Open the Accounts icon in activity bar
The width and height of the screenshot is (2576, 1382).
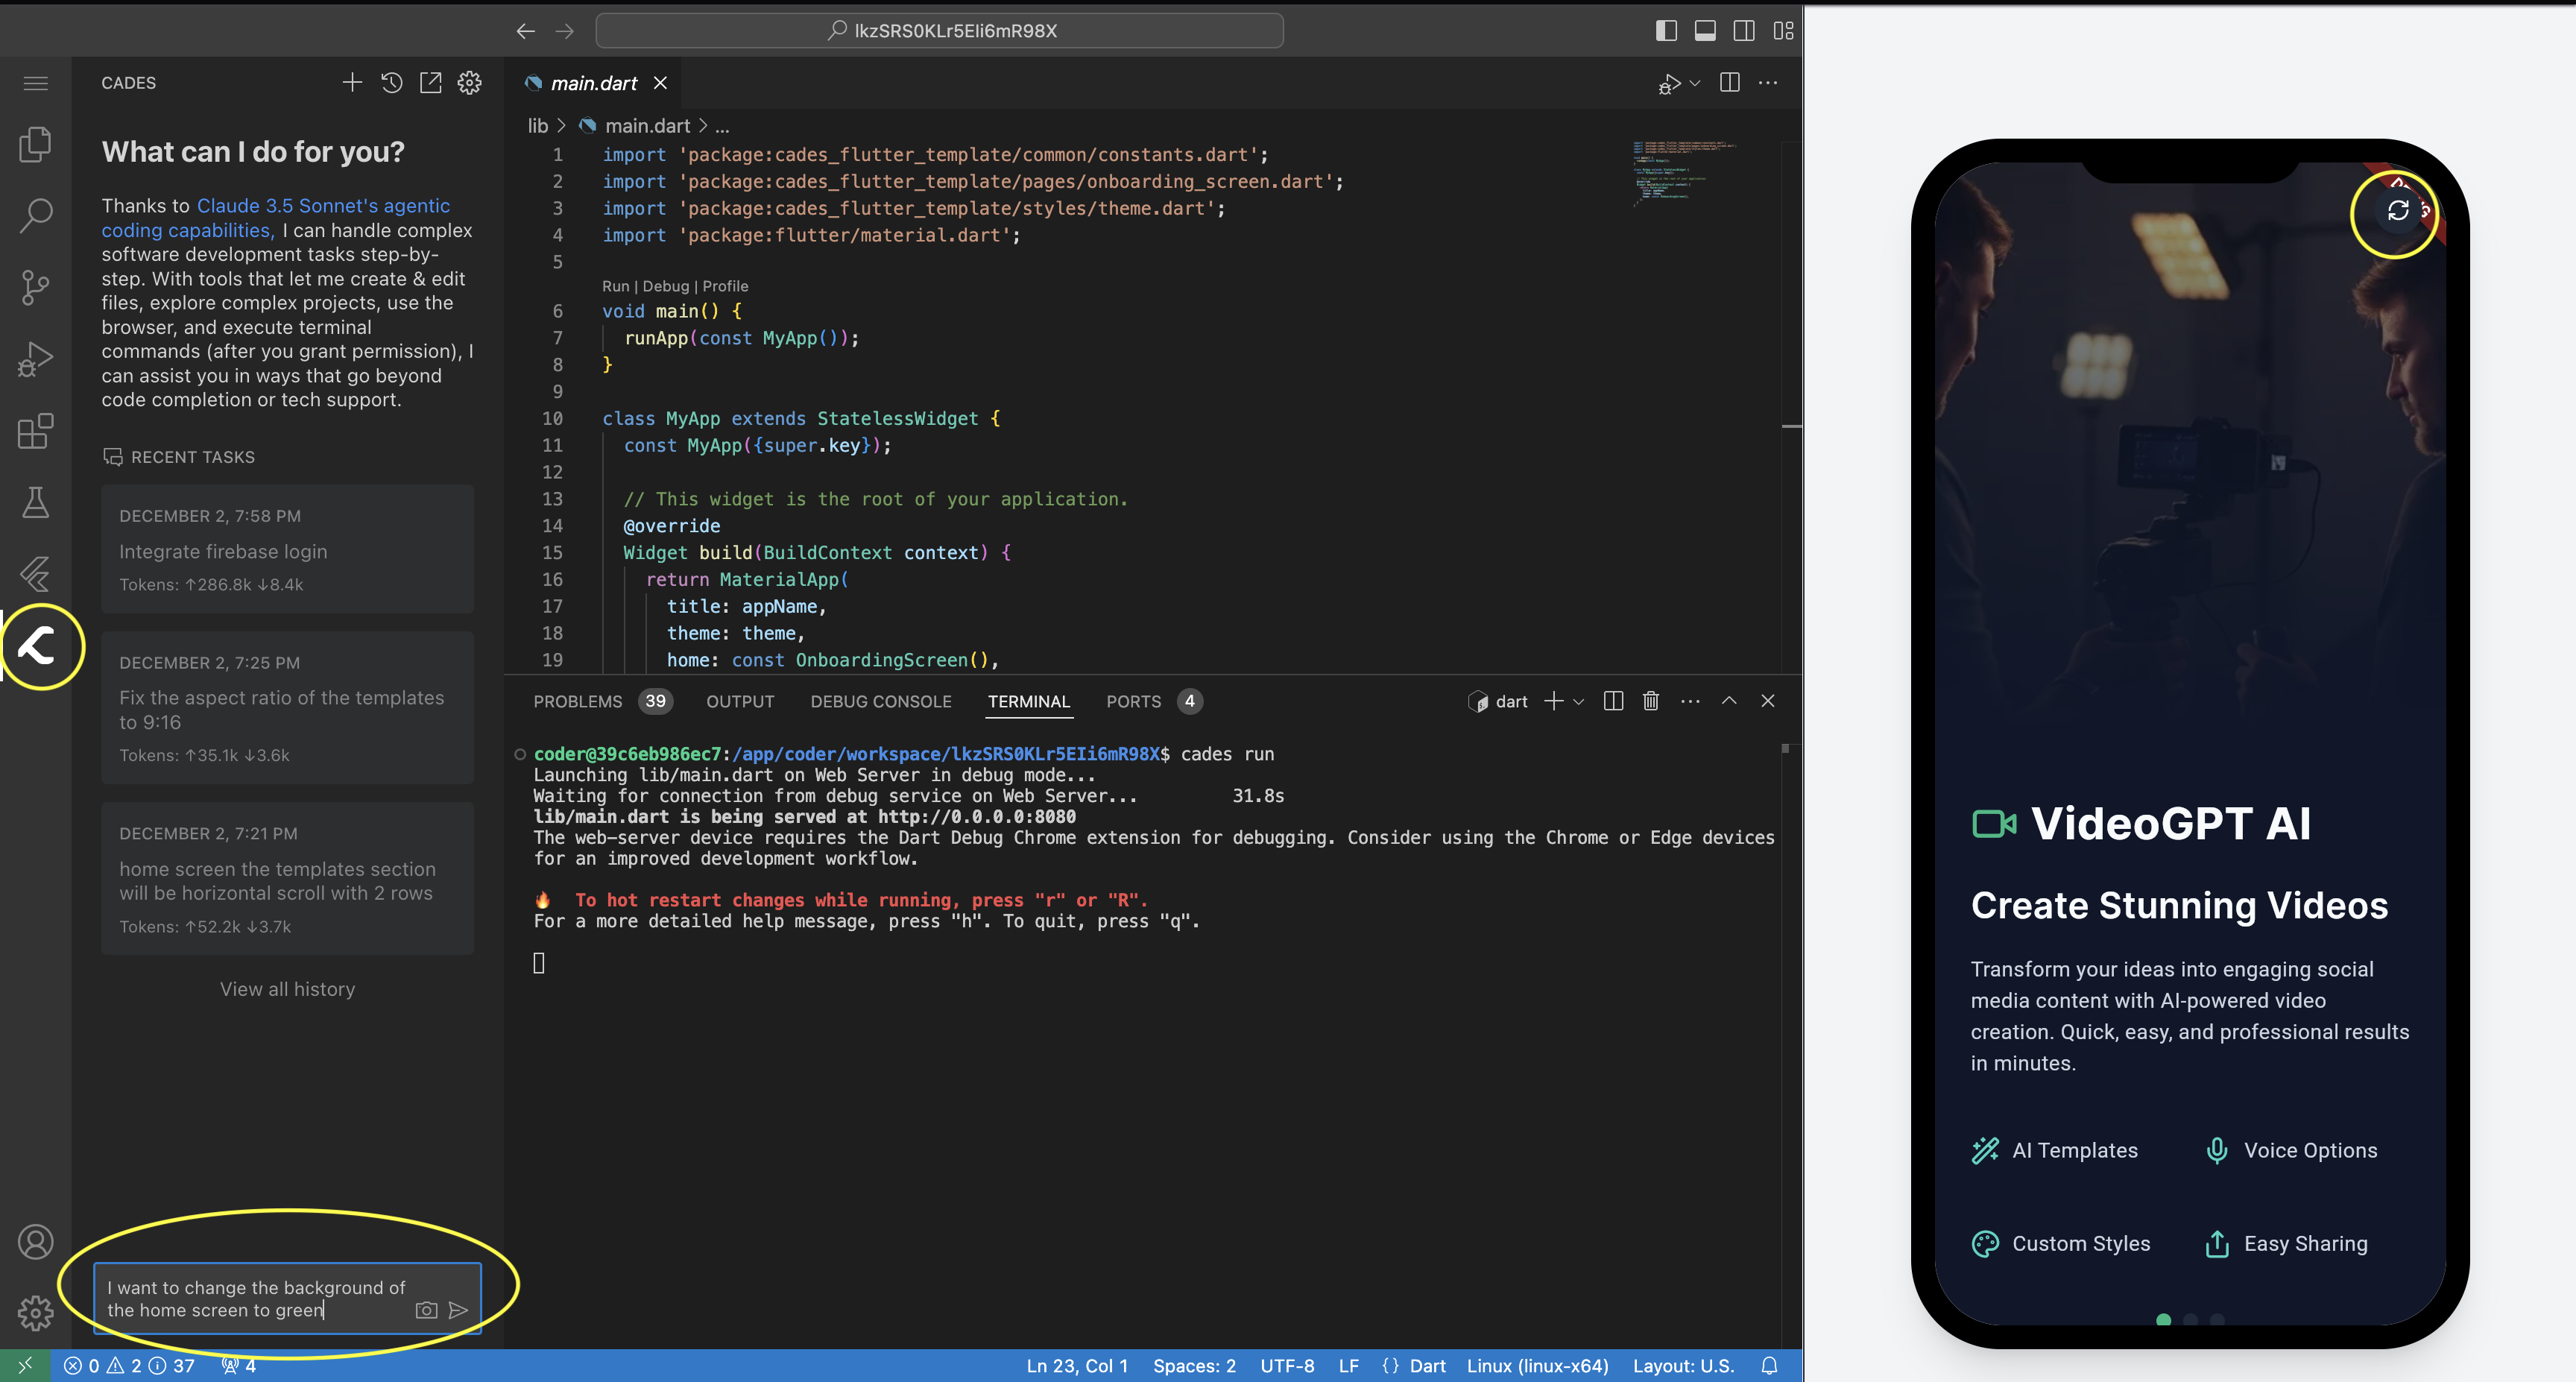click(35, 1241)
